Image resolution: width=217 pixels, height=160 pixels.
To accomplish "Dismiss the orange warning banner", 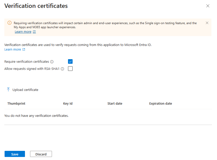I will 207,23.
